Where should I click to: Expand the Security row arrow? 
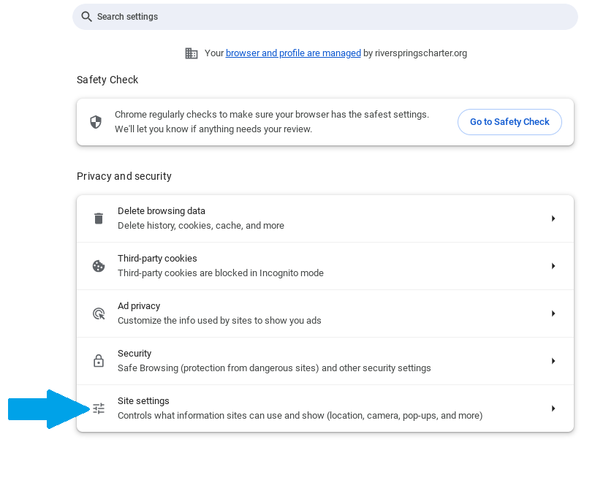553,361
